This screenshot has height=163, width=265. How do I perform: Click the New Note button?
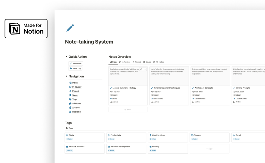coord(76,64)
